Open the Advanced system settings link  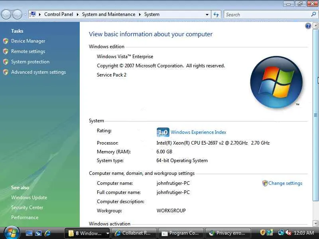(38, 72)
